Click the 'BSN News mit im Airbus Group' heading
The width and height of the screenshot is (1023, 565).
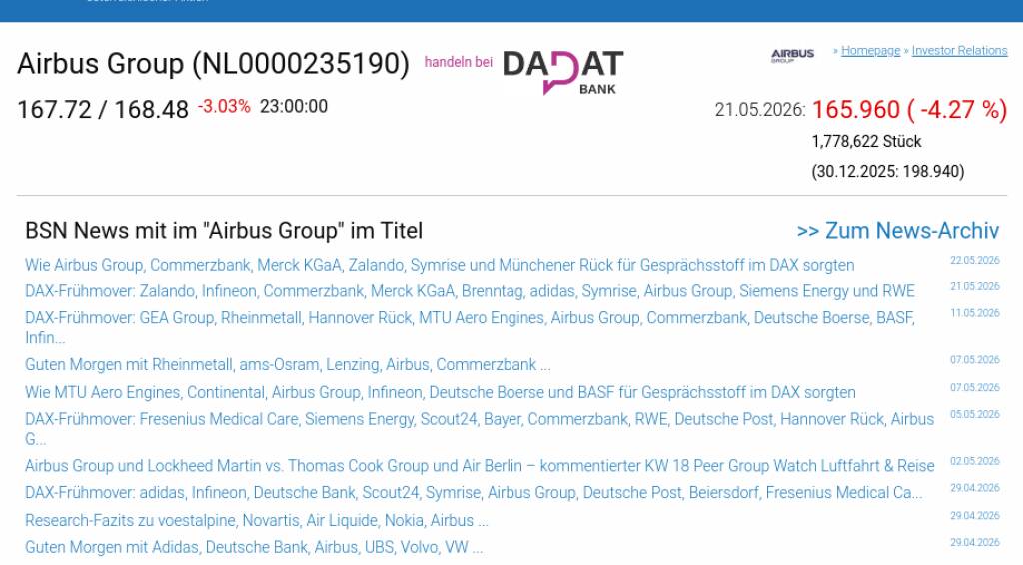click(x=224, y=231)
